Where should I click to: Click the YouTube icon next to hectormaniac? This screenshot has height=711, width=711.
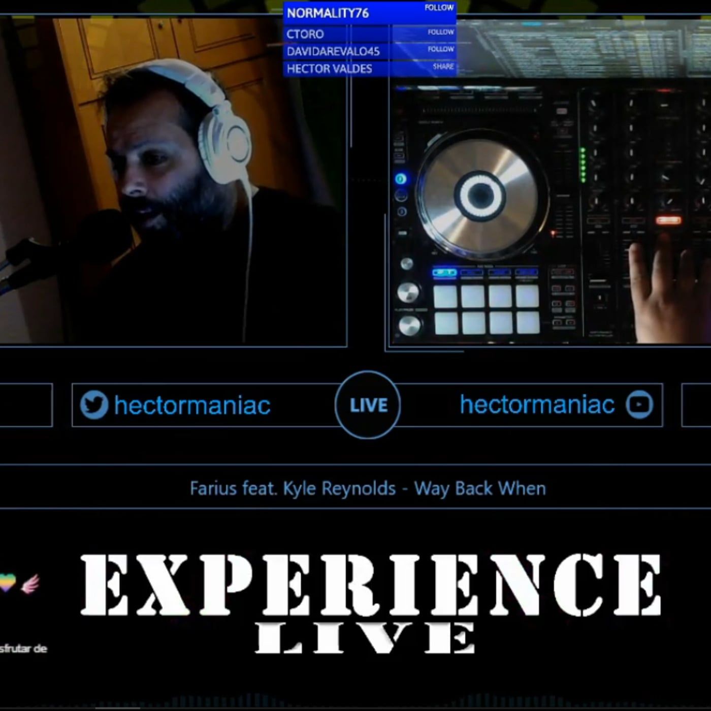tap(639, 405)
